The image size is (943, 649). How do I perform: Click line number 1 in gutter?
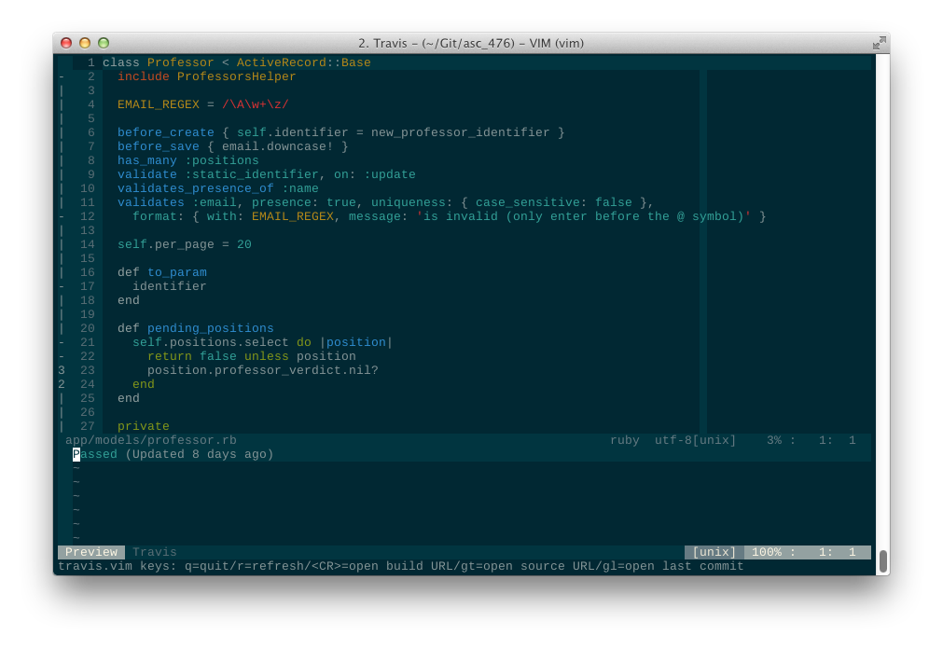[x=90, y=62]
